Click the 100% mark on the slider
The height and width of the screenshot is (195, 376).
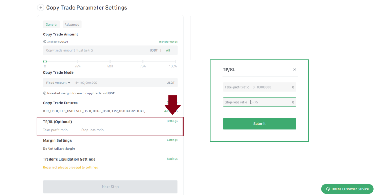point(176,61)
